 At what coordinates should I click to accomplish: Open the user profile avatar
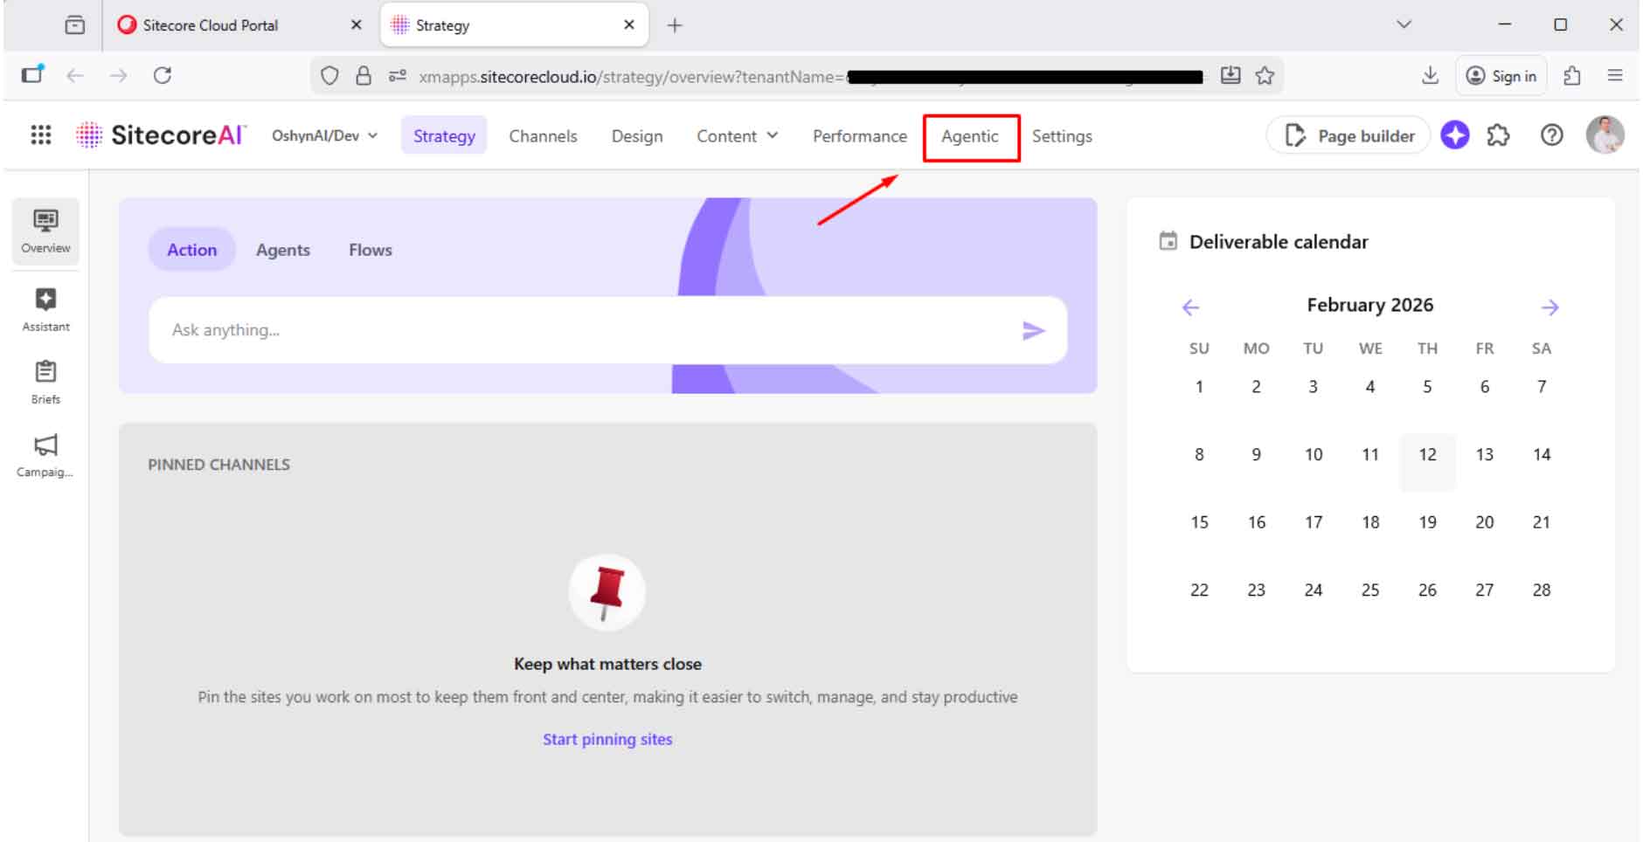coord(1605,135)
